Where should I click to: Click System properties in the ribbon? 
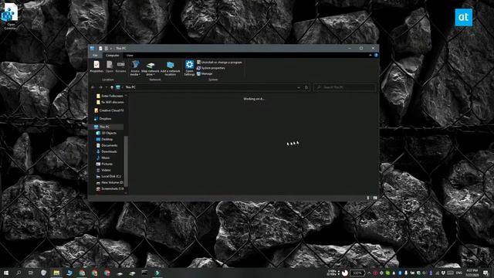pos(211,68)
